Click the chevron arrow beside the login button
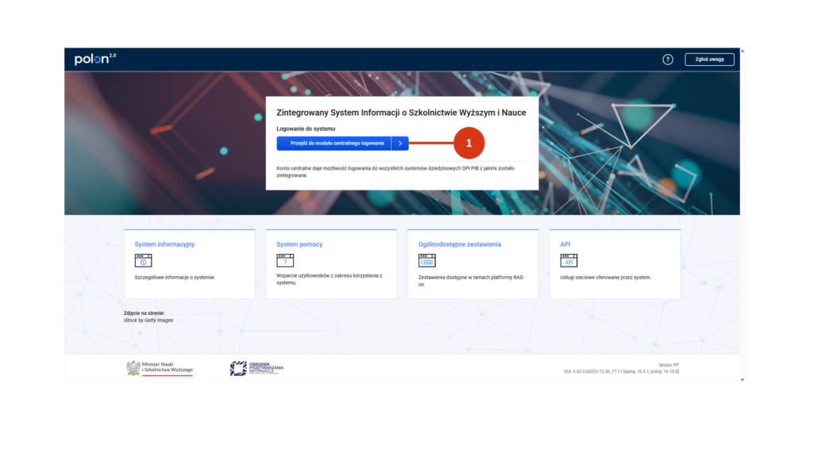Screen dimensions: 813x457 pyautogui.click(x=400, y=144)
